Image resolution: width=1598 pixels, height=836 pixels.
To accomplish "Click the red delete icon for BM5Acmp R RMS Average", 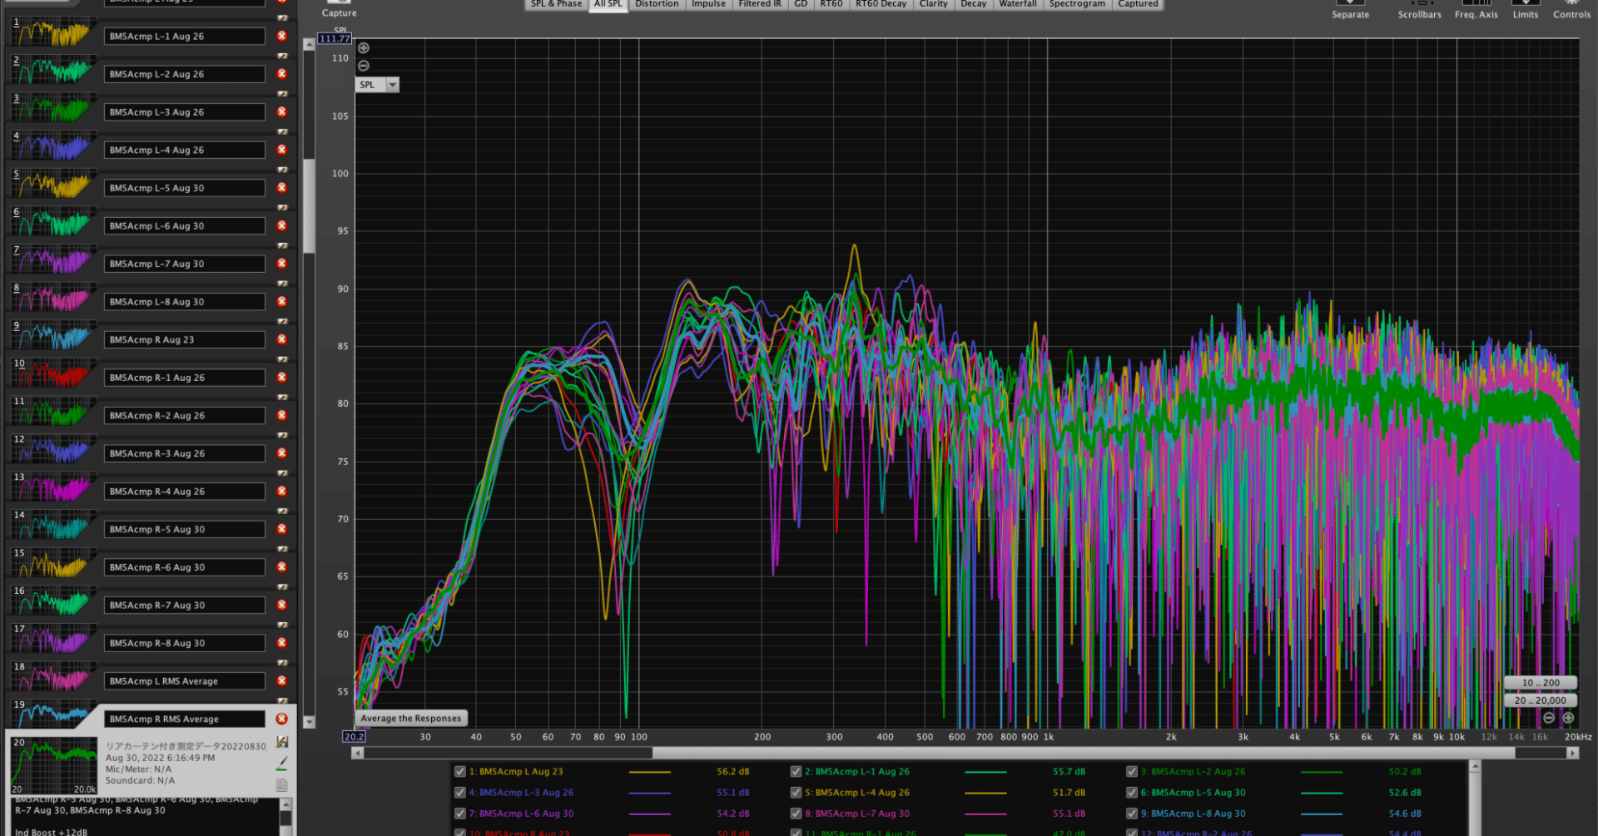I will [x=281, y=719].
